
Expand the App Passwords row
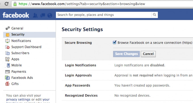click(x=127, y=85)
